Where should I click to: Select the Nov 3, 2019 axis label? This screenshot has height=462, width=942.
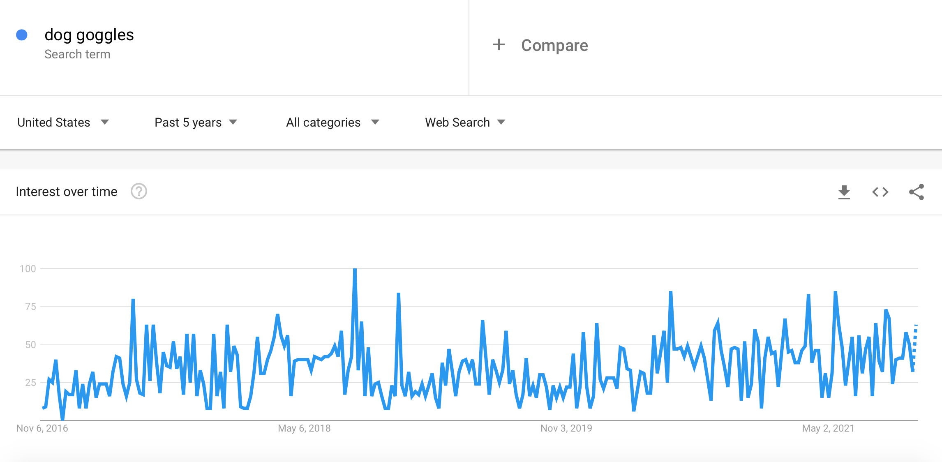tap(566, 428)
